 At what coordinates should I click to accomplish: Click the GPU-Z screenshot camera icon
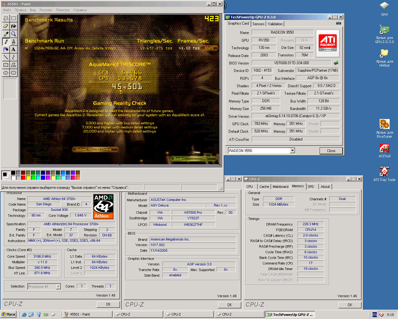point(339,23)
